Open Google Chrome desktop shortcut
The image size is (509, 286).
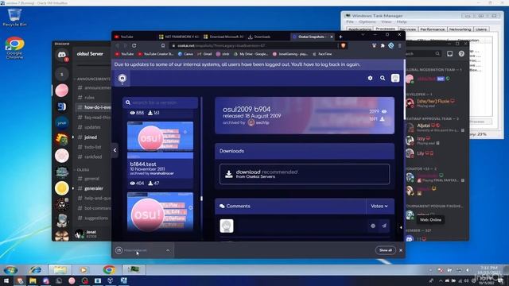(x=14, y=48)
